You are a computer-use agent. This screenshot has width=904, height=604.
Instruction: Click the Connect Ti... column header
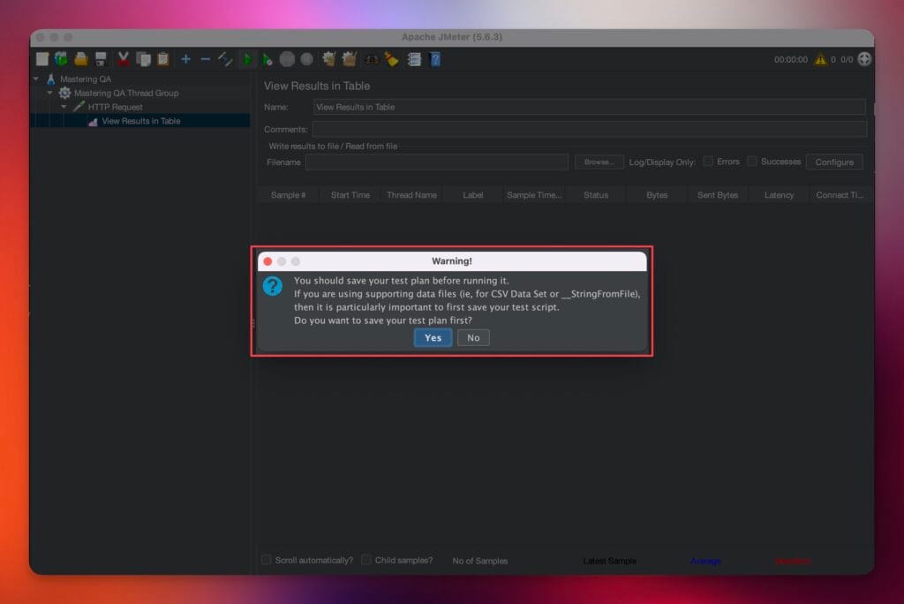tap(840, 195)
